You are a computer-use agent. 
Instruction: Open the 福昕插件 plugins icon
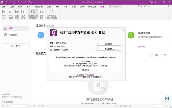(42, 14)
